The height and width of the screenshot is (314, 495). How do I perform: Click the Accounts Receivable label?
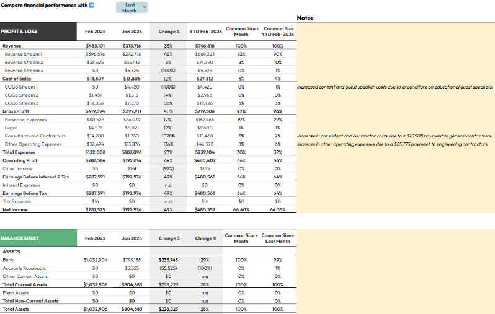[x=24, y=268]
